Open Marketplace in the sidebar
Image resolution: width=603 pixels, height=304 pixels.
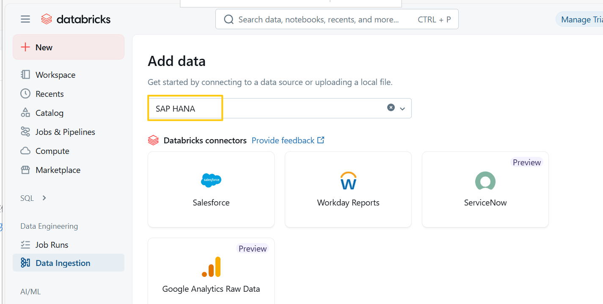(x=58, y=170)
